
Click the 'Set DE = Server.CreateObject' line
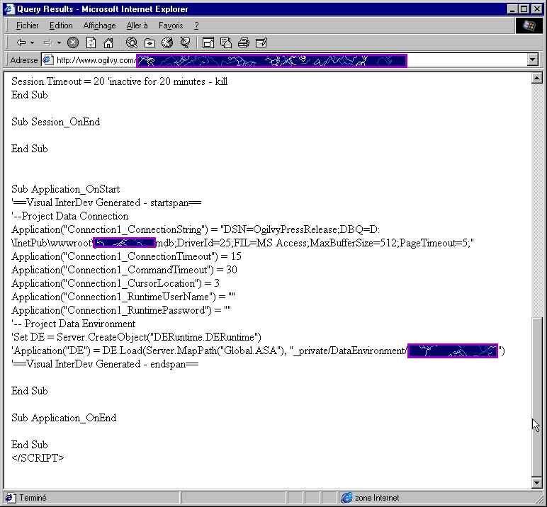(x=136, y=337)
